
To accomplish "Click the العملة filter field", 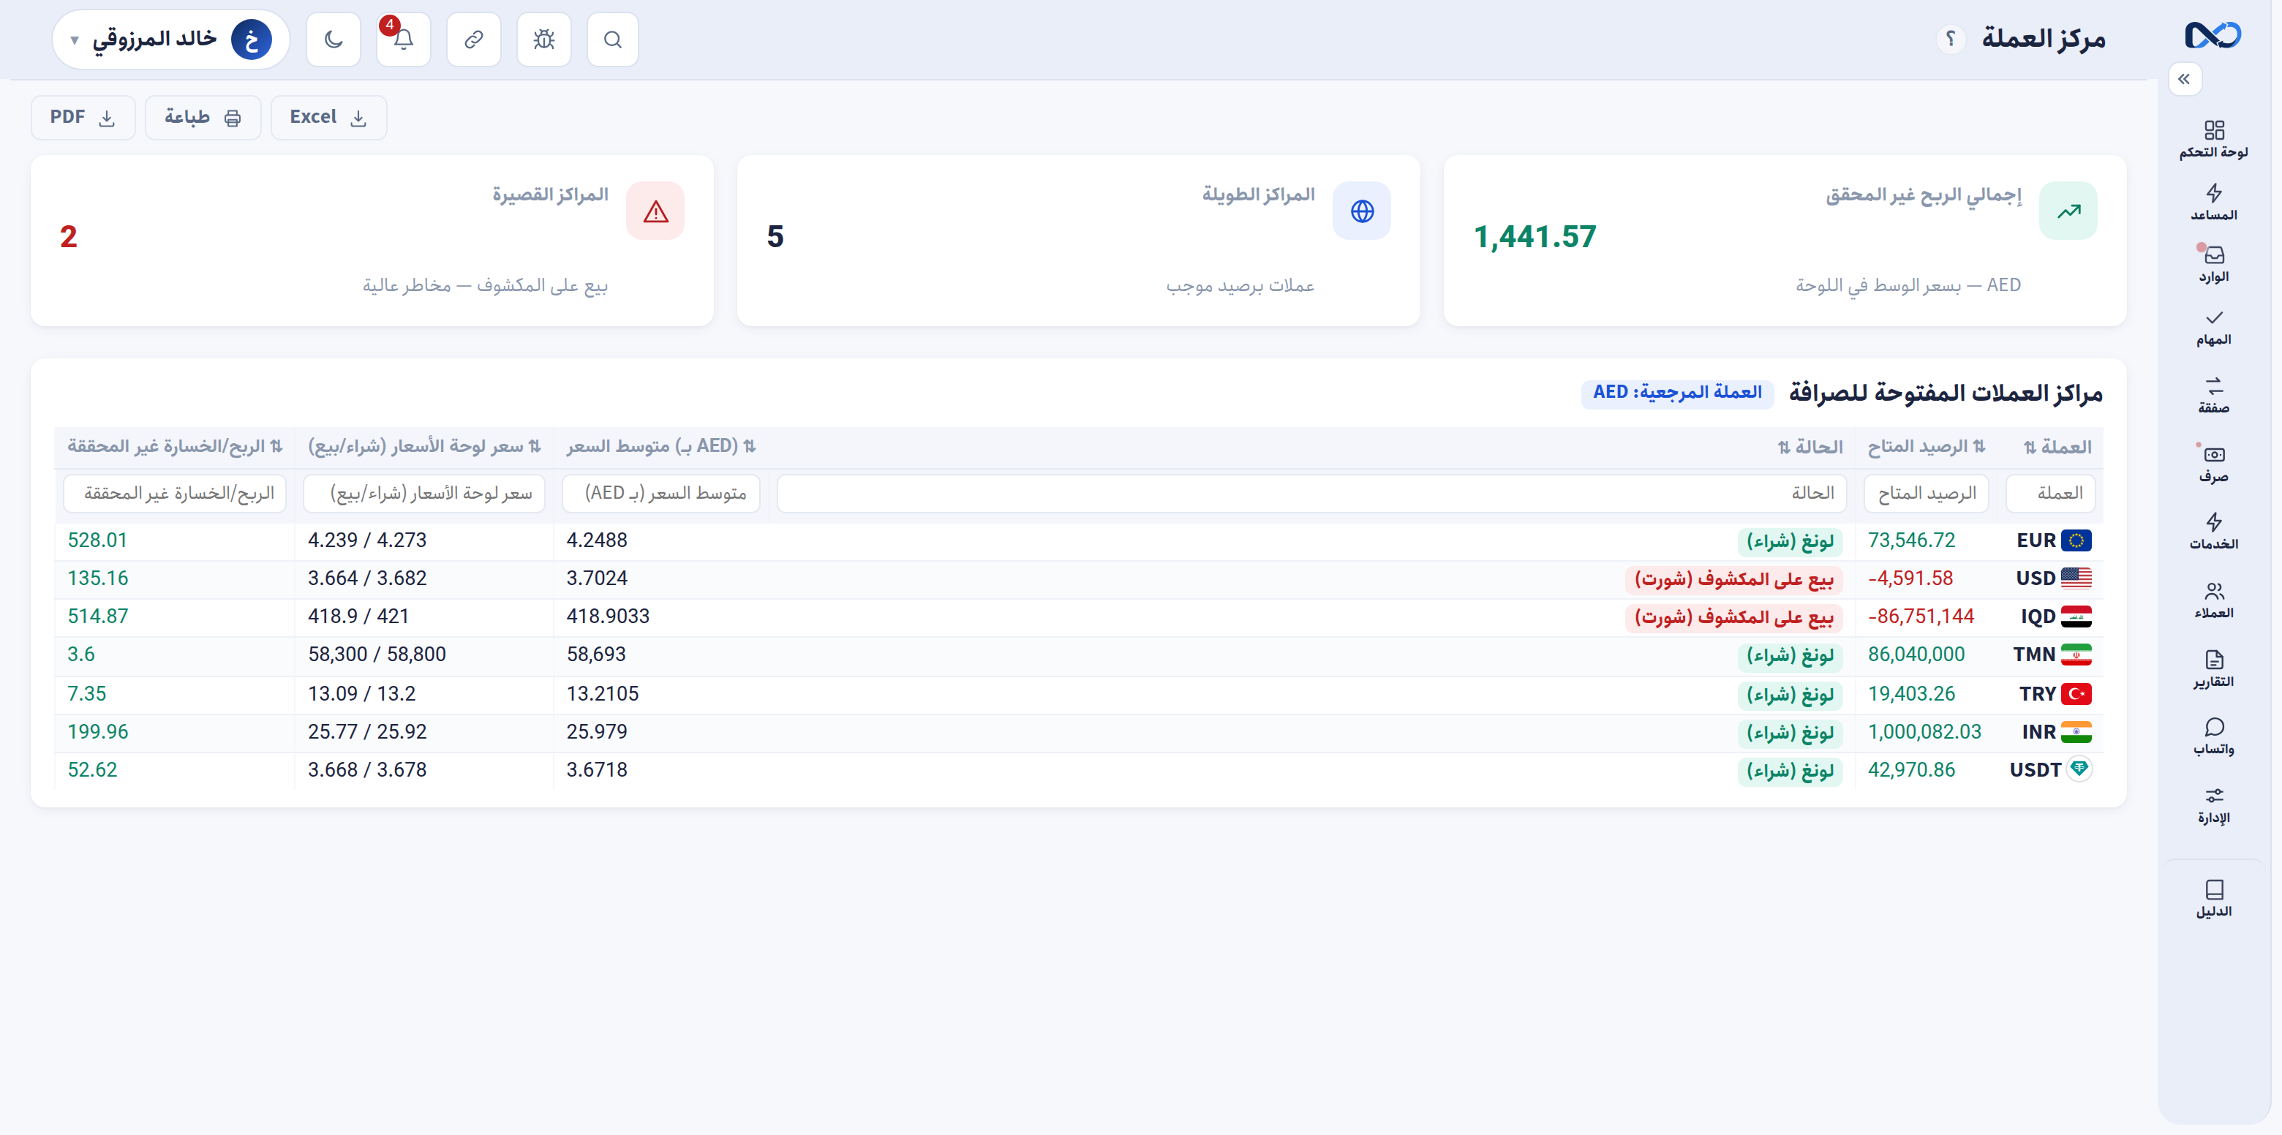I will [x=2051, y=494].
